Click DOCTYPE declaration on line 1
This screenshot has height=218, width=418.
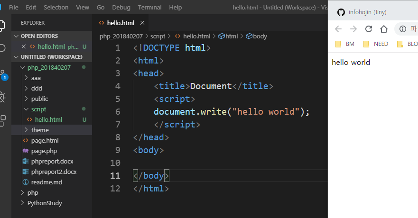pos(172,48)
